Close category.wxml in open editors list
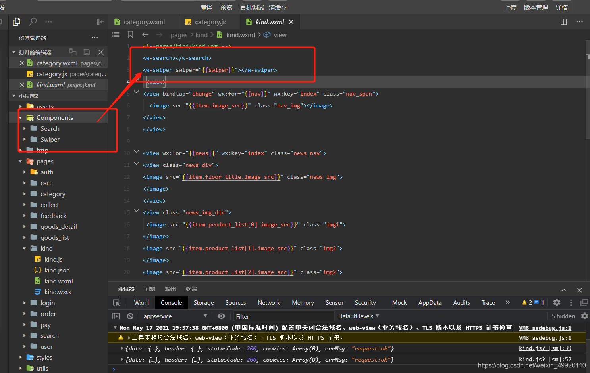The image size is (590, 373). pyautogui.click(x=22, y=63)
